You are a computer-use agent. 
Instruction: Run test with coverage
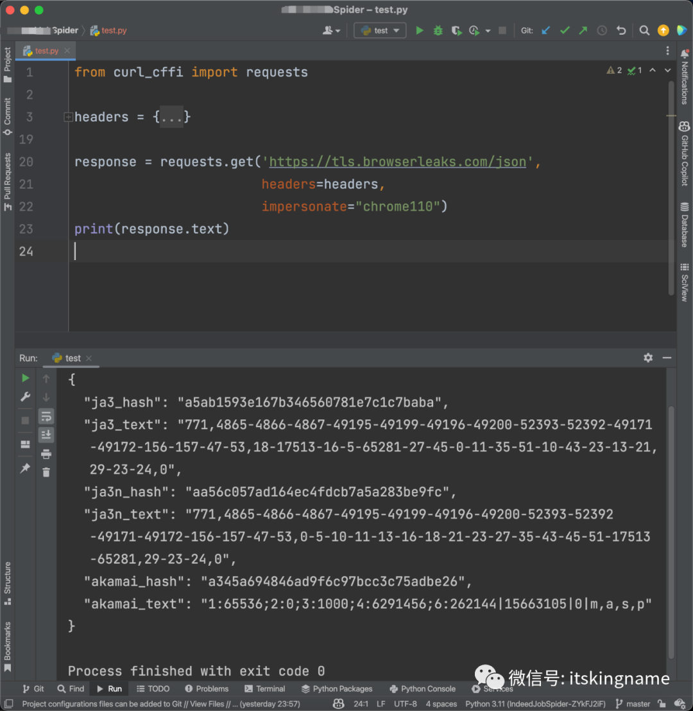(456, 30)
